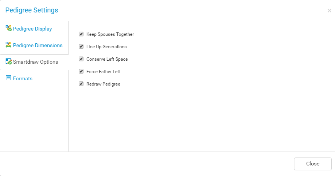The image size is (335, 176).
Task: Go to the Formats tab
Action: coord(23,79)
